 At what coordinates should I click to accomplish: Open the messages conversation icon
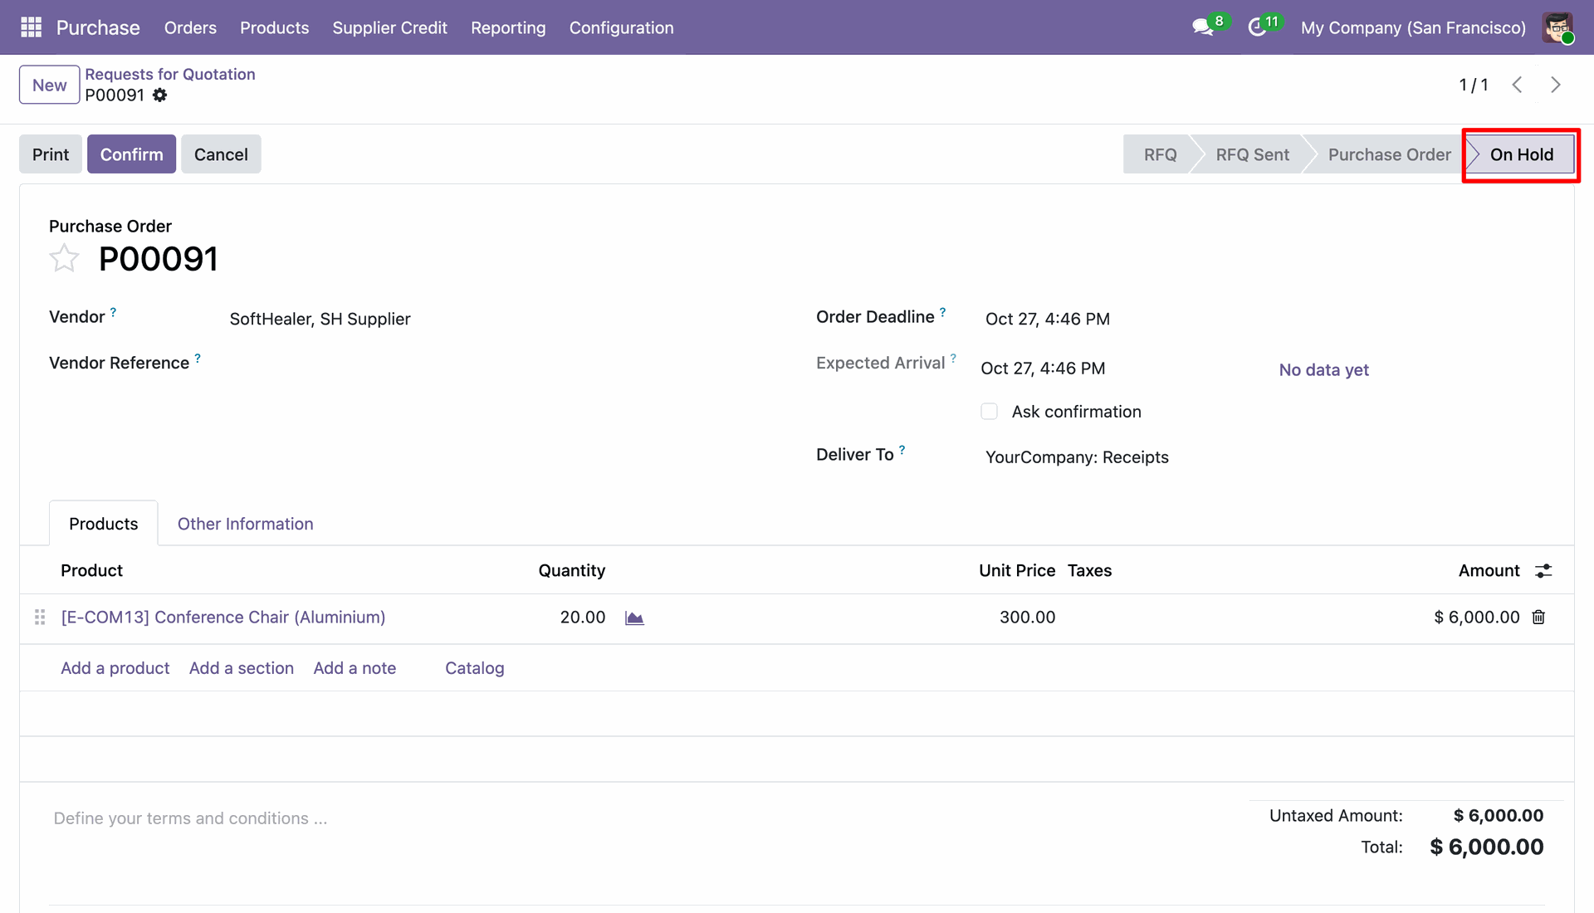tap(1202, 27)
